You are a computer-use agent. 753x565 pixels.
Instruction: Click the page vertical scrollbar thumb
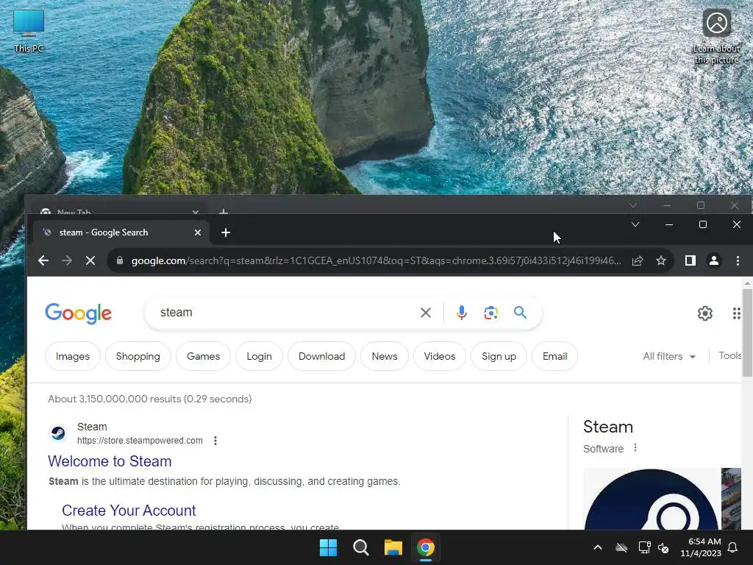[x=747, y=333]
